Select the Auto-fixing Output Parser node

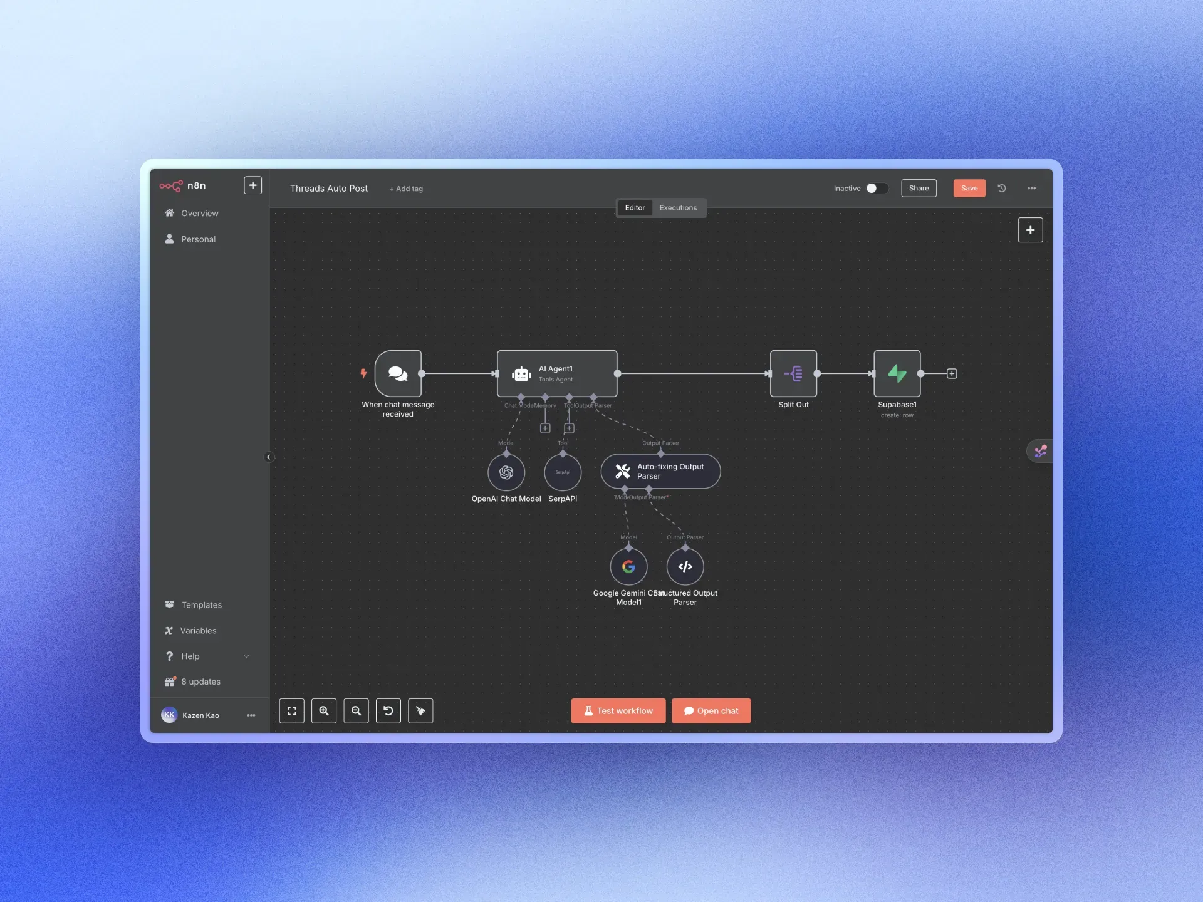point(660,471)
